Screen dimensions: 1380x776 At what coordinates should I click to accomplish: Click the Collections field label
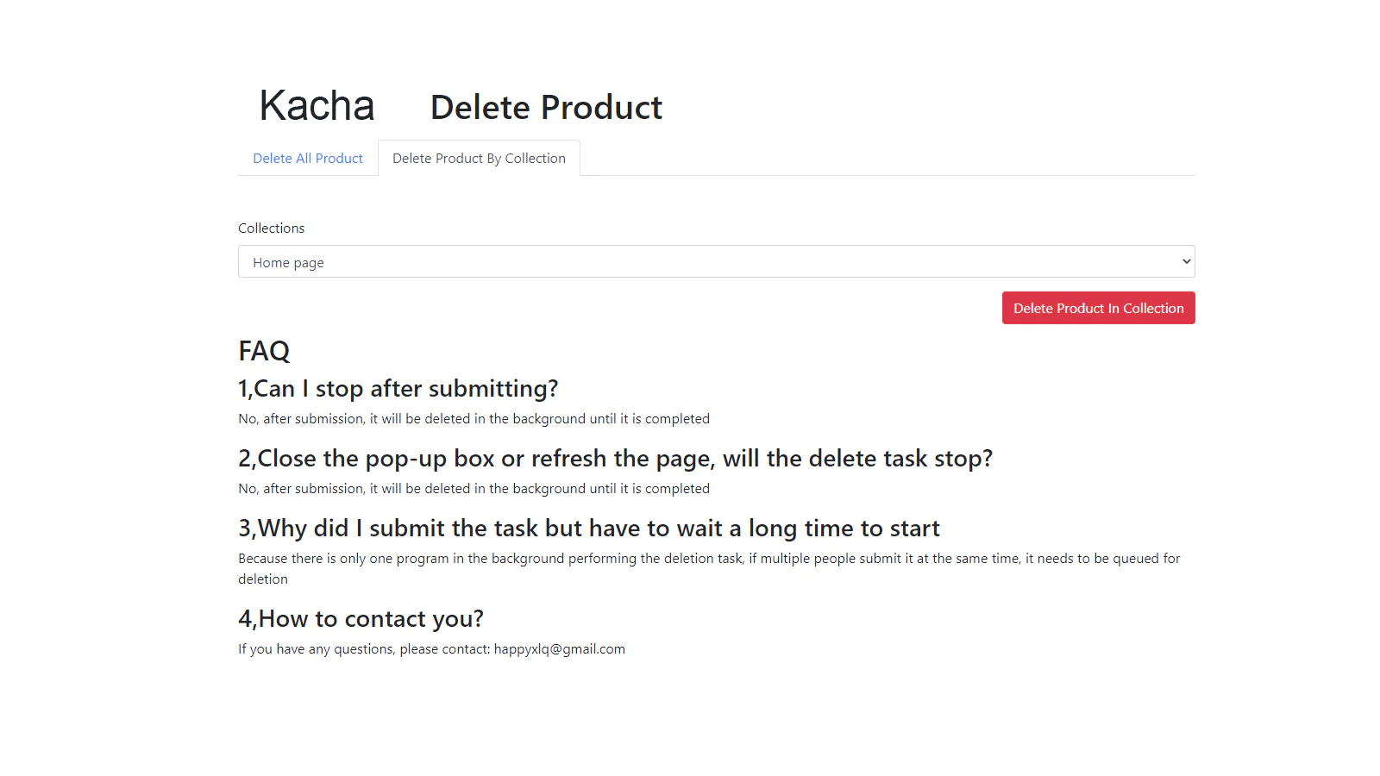point(271,228)
